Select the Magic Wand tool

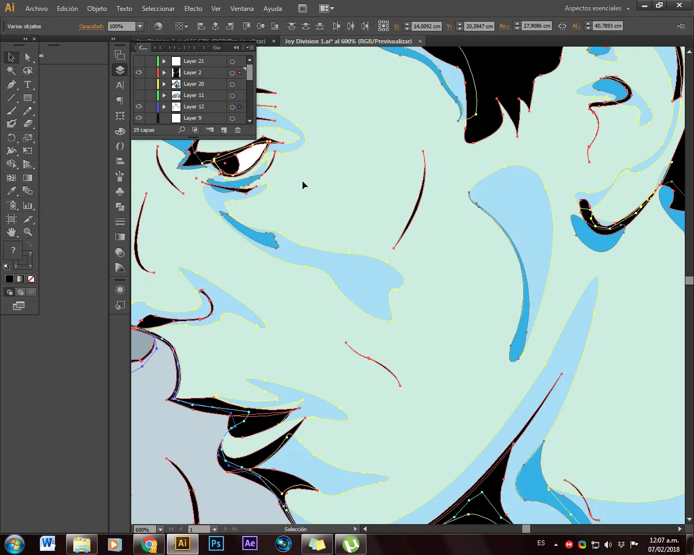tap(11, 70)
